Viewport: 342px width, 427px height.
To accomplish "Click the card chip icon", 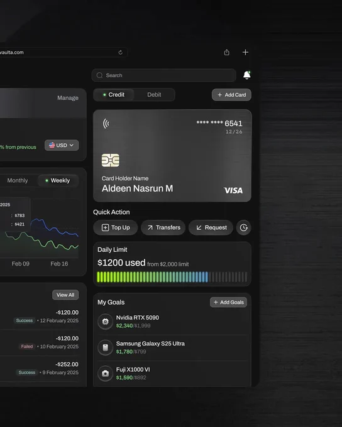I will (111, 160).
